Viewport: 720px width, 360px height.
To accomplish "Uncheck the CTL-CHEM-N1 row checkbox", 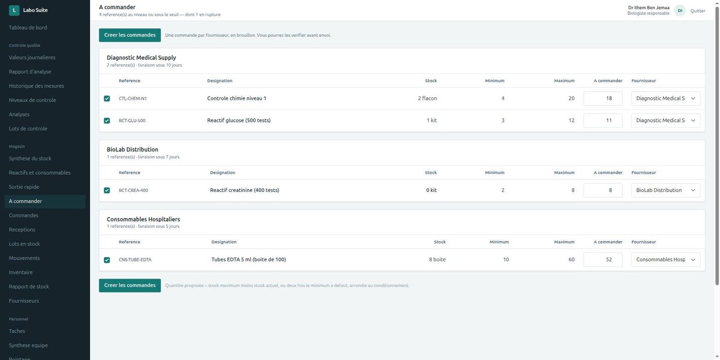I will tap(107, 98).
